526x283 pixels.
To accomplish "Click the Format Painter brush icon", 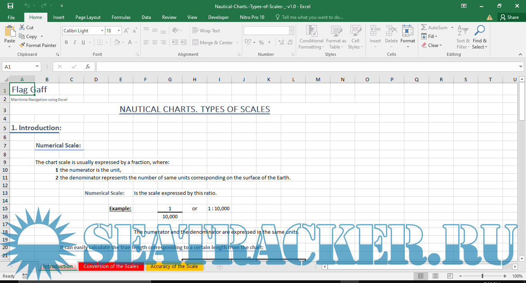I will pyautogui.click(x=22, y=45).
